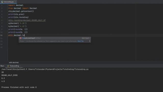Click the 'with decimal.lo' line being typed

(x=16, y=35)
